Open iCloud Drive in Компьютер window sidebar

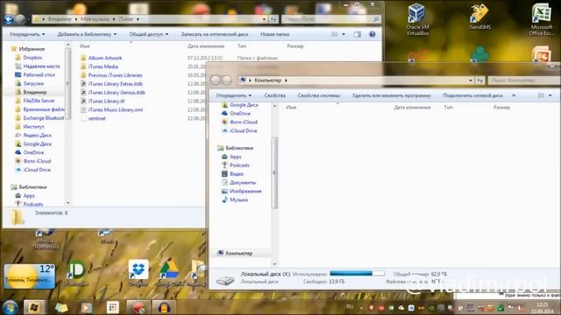click(244, 130)
